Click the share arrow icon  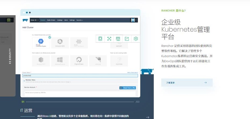(127, 39)
